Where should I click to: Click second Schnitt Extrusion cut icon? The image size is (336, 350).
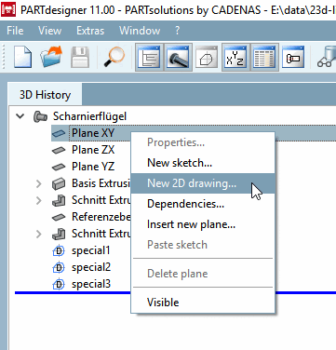[x=59, y=234]
